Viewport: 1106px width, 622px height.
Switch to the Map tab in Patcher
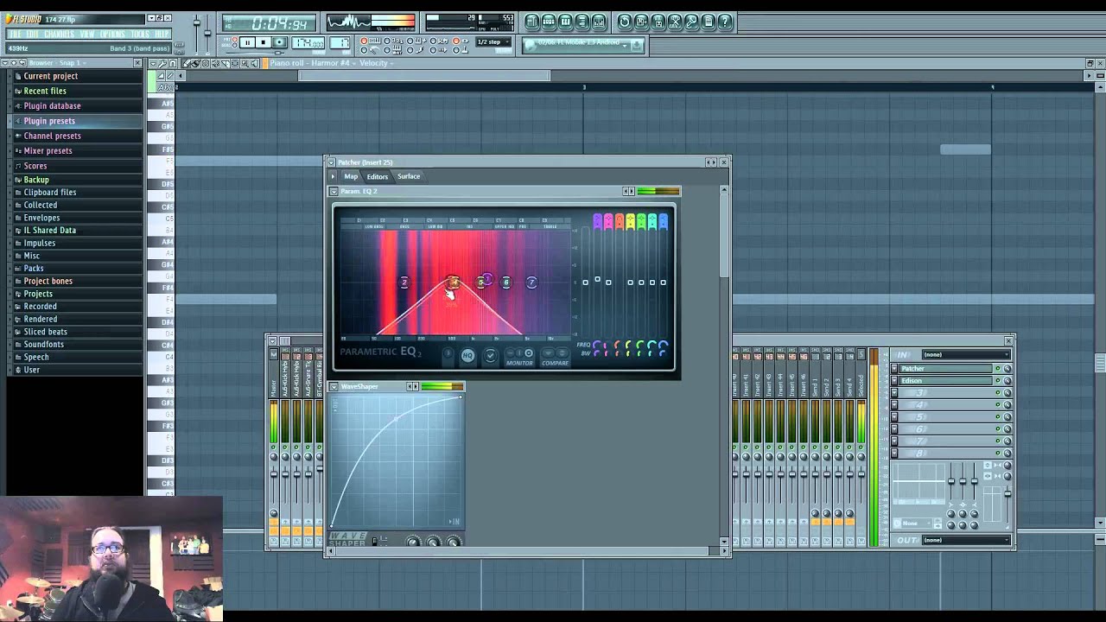click(351, 176)
